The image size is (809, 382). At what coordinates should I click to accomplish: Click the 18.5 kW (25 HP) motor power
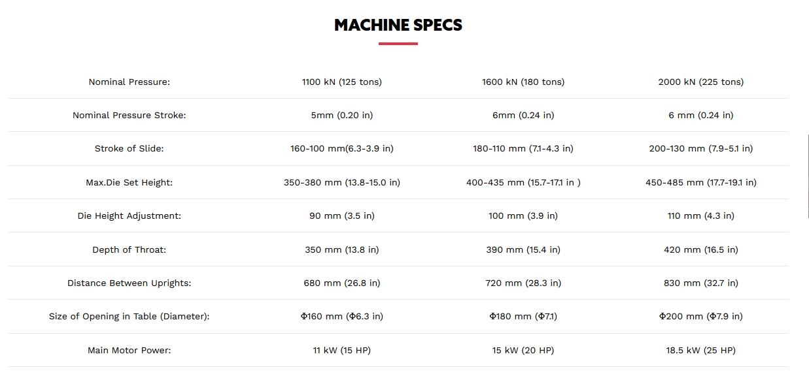(x=701, y=350)
